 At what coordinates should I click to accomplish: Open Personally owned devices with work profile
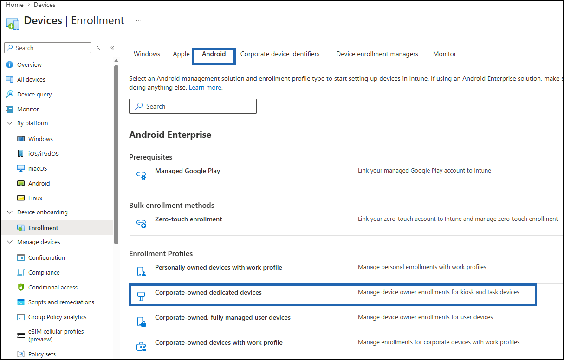click(219, 267)
